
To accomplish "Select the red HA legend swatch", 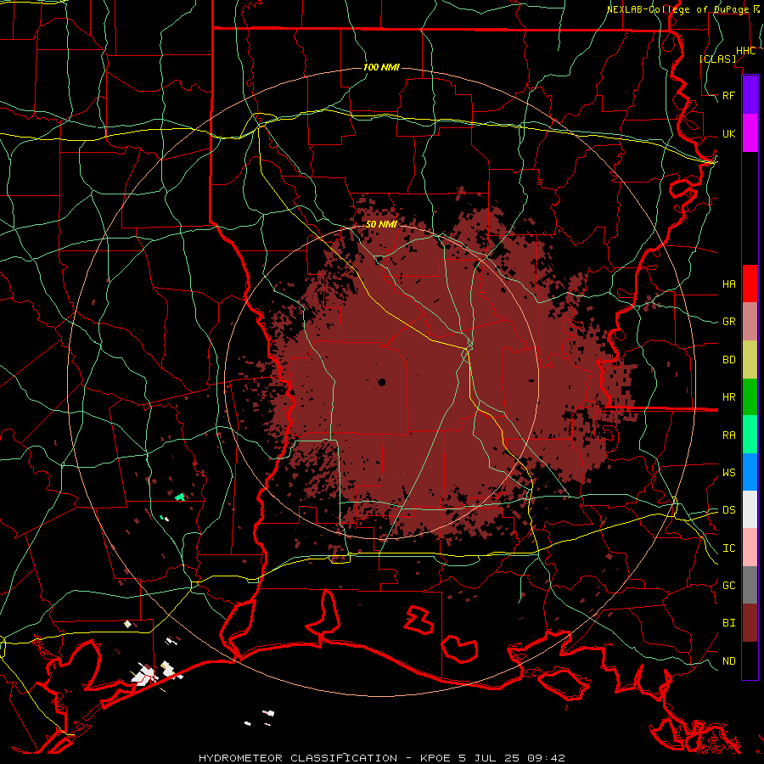I will coord(750,284).
